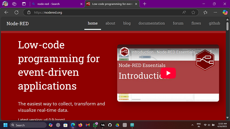The image size is (230, 129).
Task: Open the Introduction video title link
Action: tap(163, 52)
